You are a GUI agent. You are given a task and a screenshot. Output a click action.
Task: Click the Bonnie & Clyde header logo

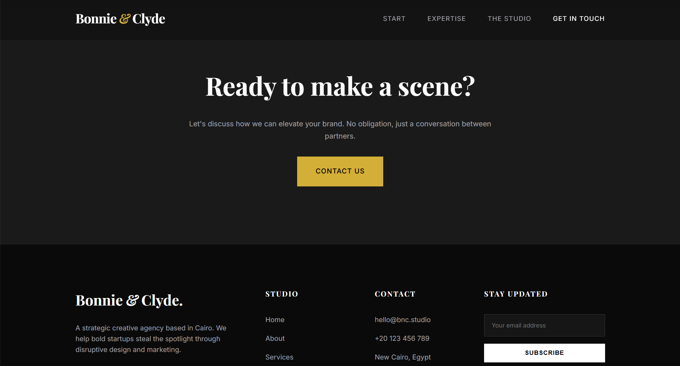pyautogui.click(x=120, y=19)
